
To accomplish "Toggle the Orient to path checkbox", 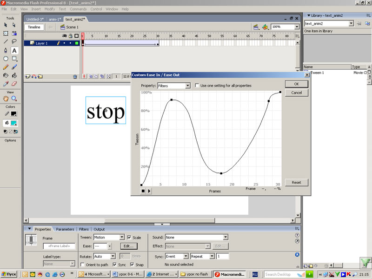I will 82,265.
